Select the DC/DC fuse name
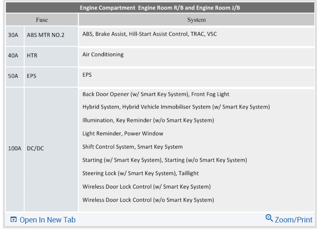This screenshot has height=235, width=329. (x=35, y=149)
